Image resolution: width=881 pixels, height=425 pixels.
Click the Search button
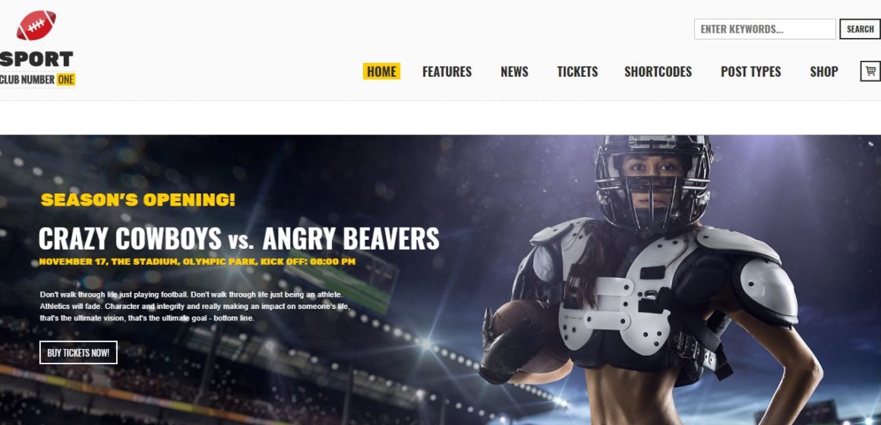coord(860,29)
